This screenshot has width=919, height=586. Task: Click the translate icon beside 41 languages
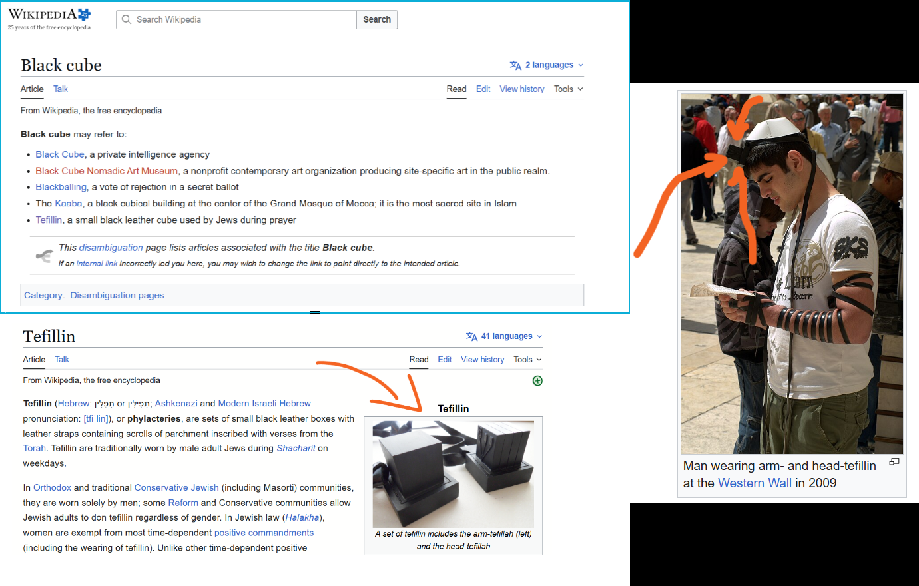[472, 336]
